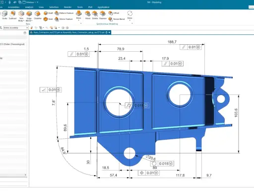Image resolution: width=254 pixels, height=191 pixels.
Task: Select the 117,8 horizontal dimension
Action: point(180,175)
